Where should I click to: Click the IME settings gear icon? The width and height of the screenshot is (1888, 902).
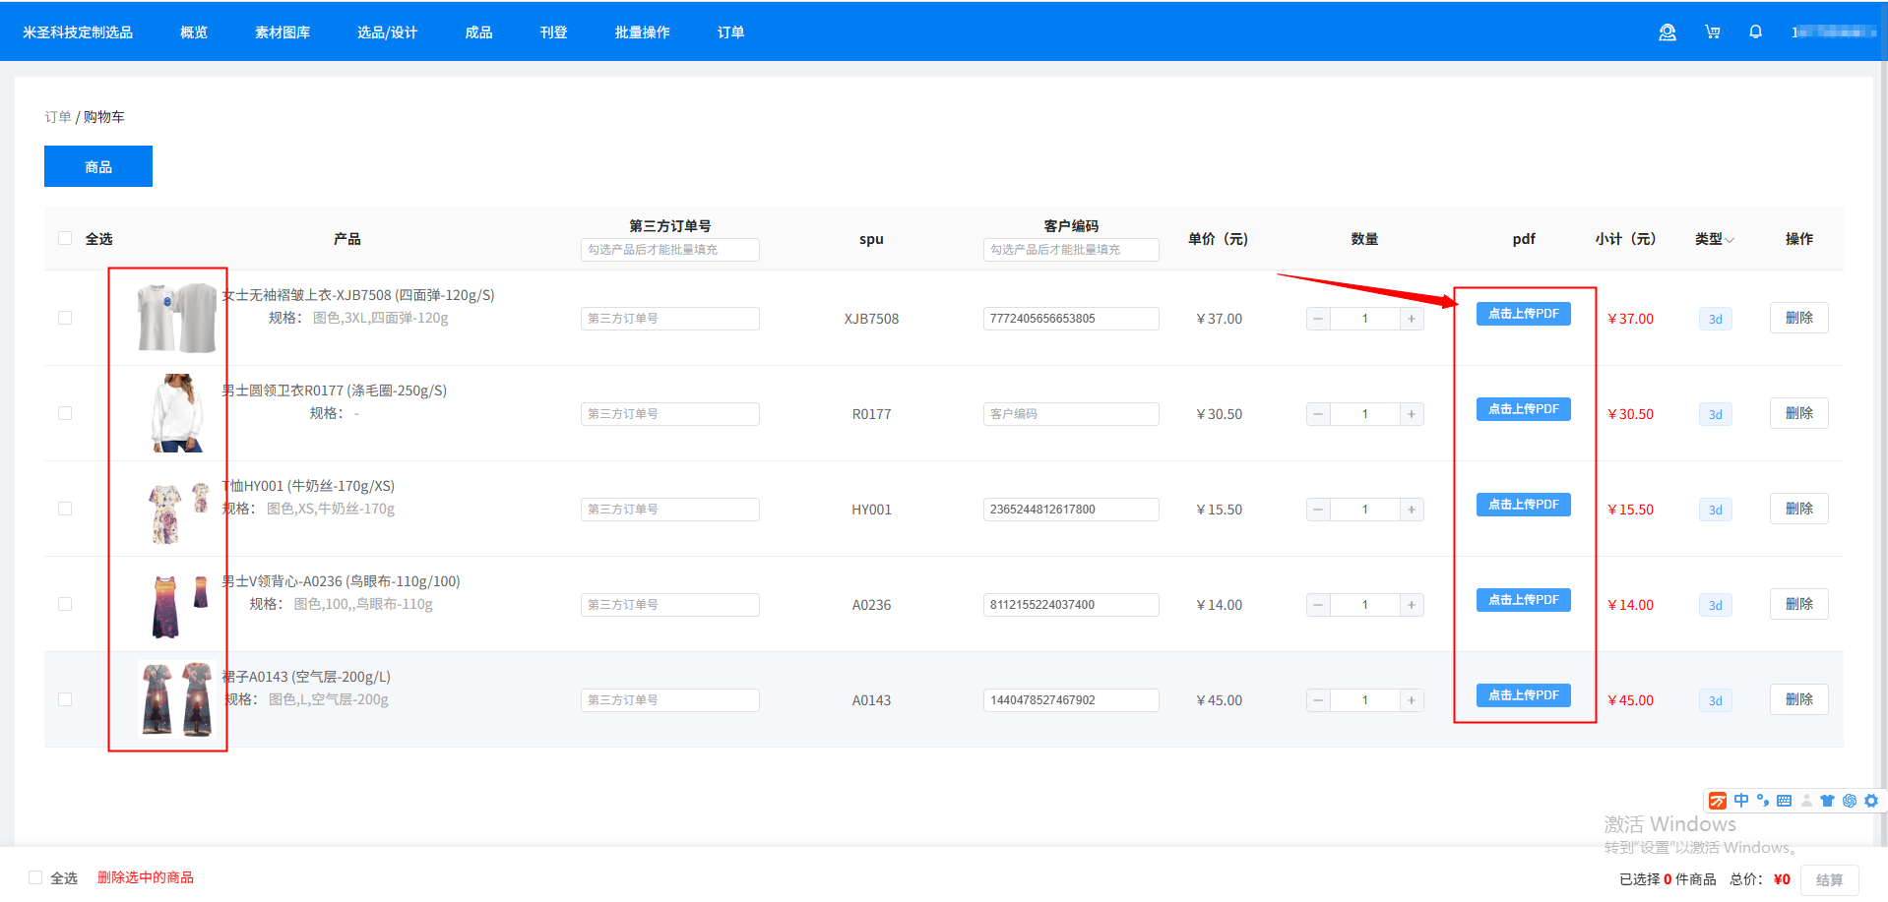[1870, 801]
